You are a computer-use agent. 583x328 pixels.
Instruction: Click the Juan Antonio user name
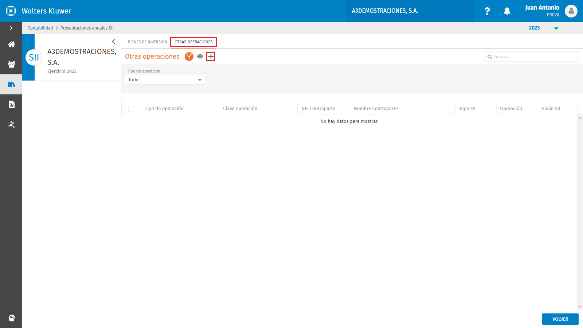tap(542, 8)
